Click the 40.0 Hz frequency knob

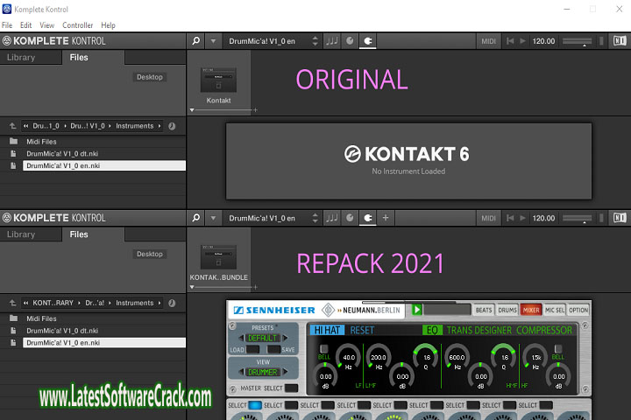click(x=349, y=356)
